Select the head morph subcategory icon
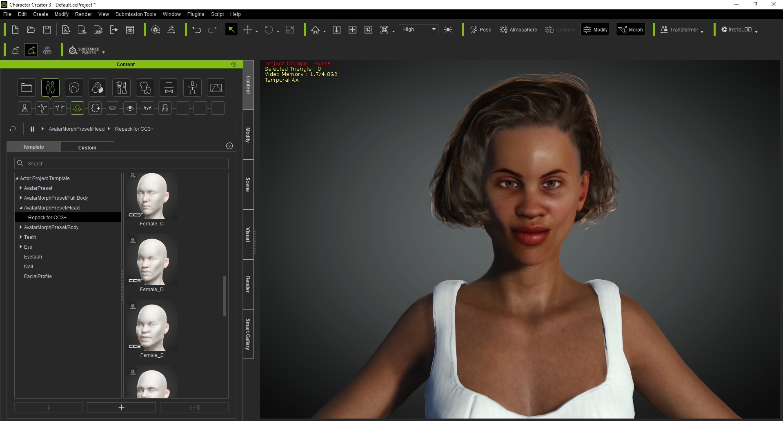783x421 pixels. tap(77, 108)
